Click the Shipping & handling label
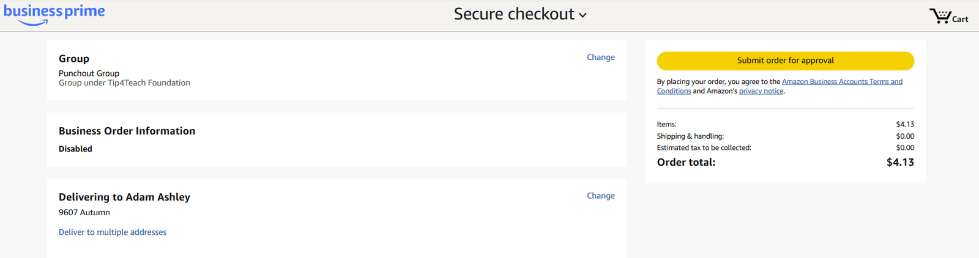Image resolution: width=979 pixels, height=258 pixels. (690, 136)
